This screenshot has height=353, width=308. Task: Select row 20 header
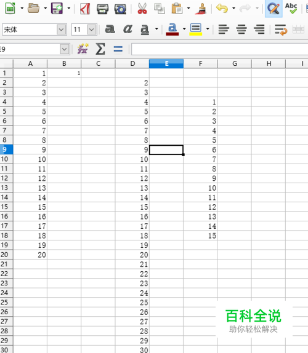(6, 255)
